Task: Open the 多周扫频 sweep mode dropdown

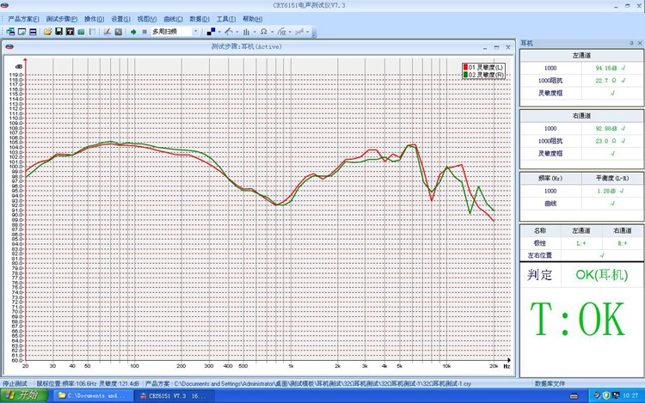Action: [196, 32]
